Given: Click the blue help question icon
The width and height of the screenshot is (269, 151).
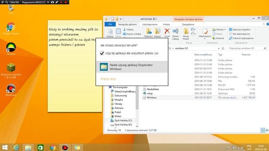Looking at the screenshot, I should tap(268, 24).
